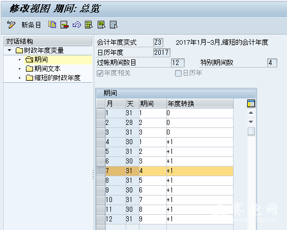The image size is (287, 230).
Task: Click the 新条目 new entries button
Action: point(31,25)
